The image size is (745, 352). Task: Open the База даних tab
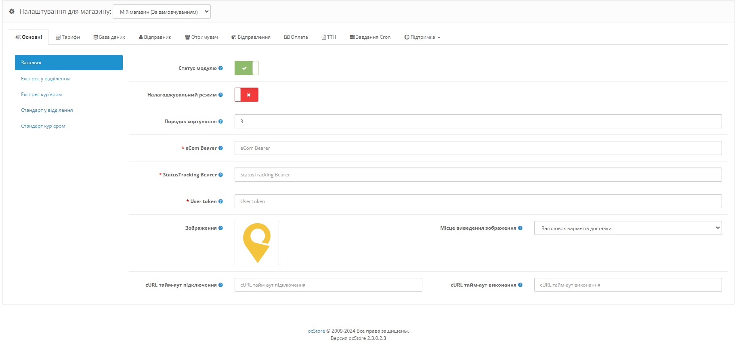coord(109,37)
